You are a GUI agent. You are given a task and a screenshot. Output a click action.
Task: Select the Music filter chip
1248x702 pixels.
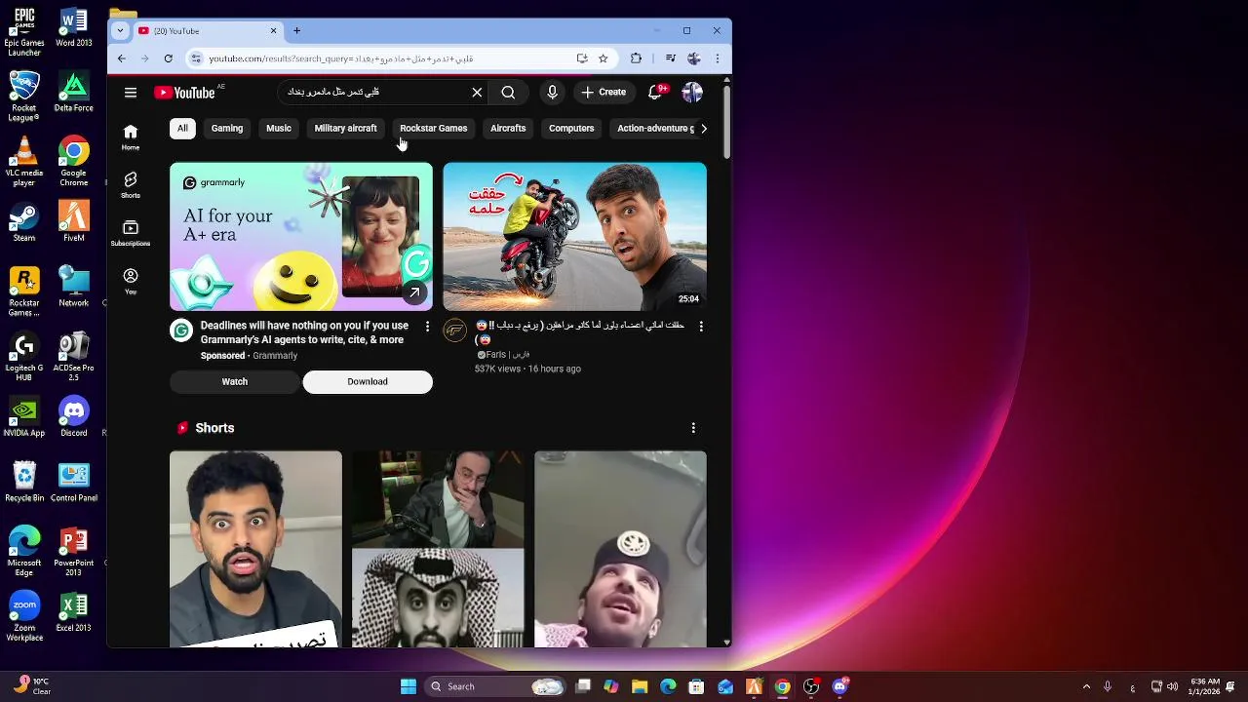[279, 128]
